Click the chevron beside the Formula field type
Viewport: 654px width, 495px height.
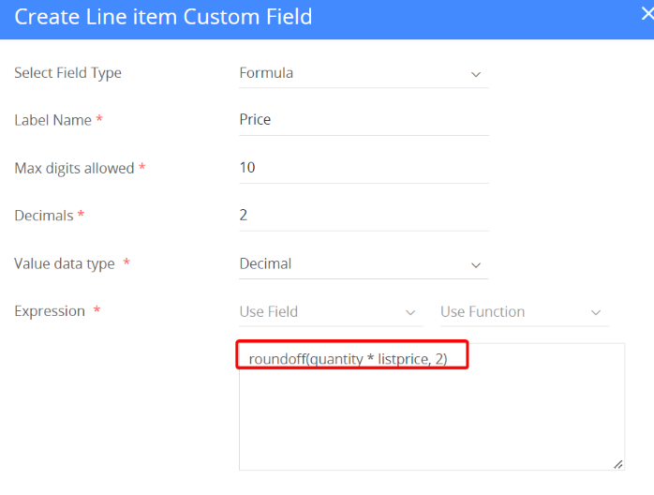(x=475, y=74)
